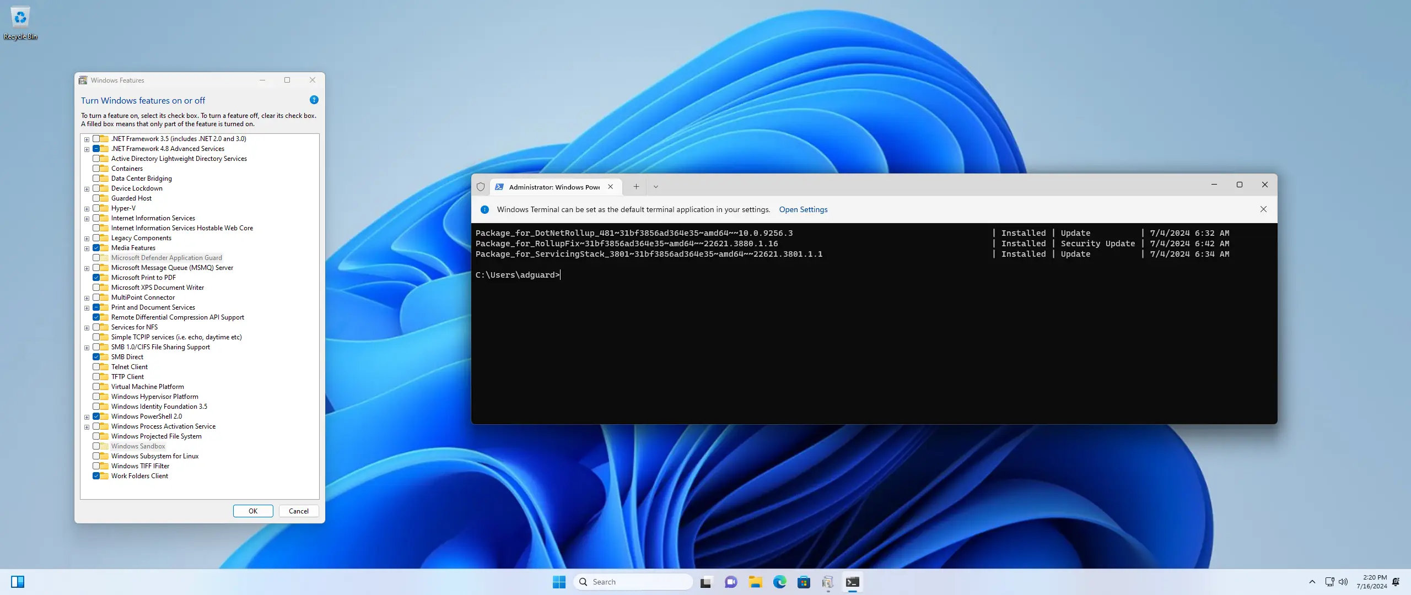Click OK in Windows Features
Viewport: 1411px width, 595px height.
pyautogui.click(x=252, y=511)
